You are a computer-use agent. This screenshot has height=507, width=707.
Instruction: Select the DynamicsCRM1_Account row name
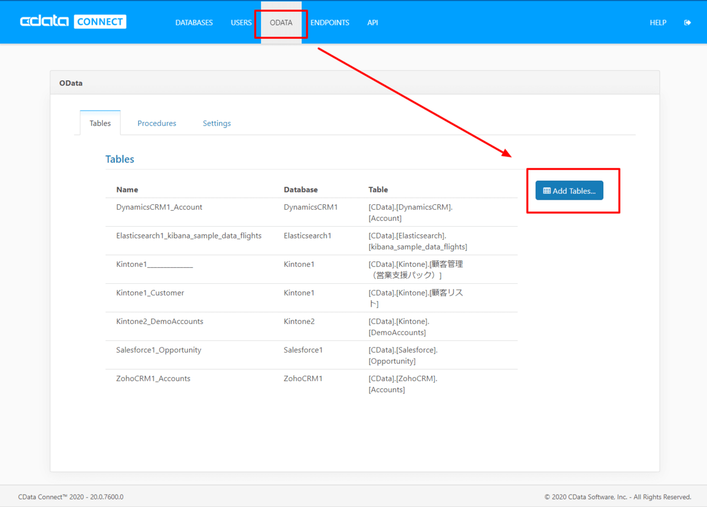tap(159, 207)
